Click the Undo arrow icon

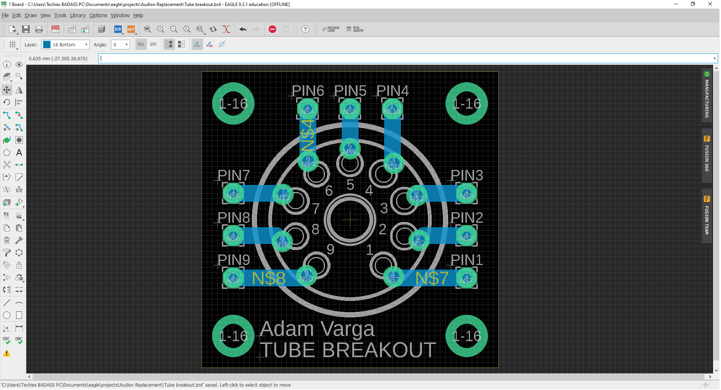click(243, 29)
